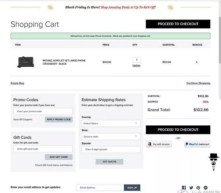Click the gift card code field
Viewport: 221px width, 193px height.
click(43, 149)
